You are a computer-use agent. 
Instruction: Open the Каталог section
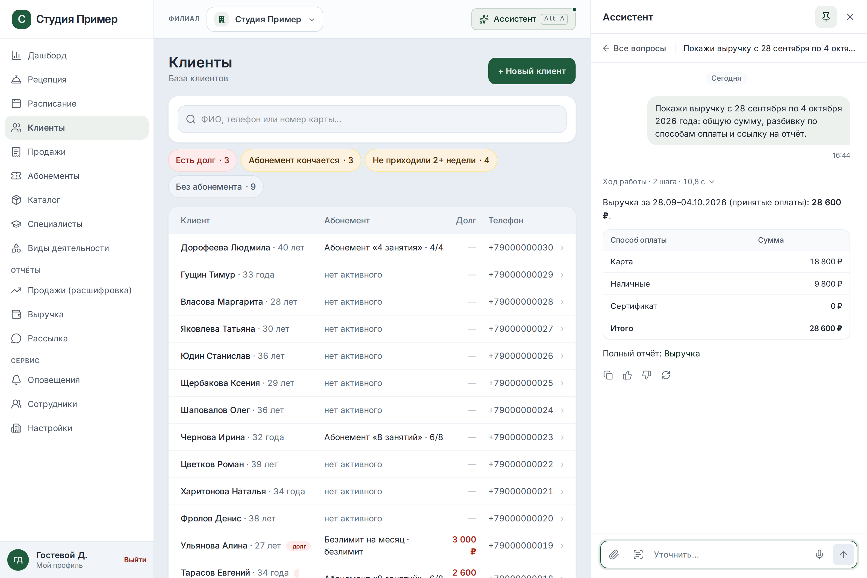(x=77, y=200)
